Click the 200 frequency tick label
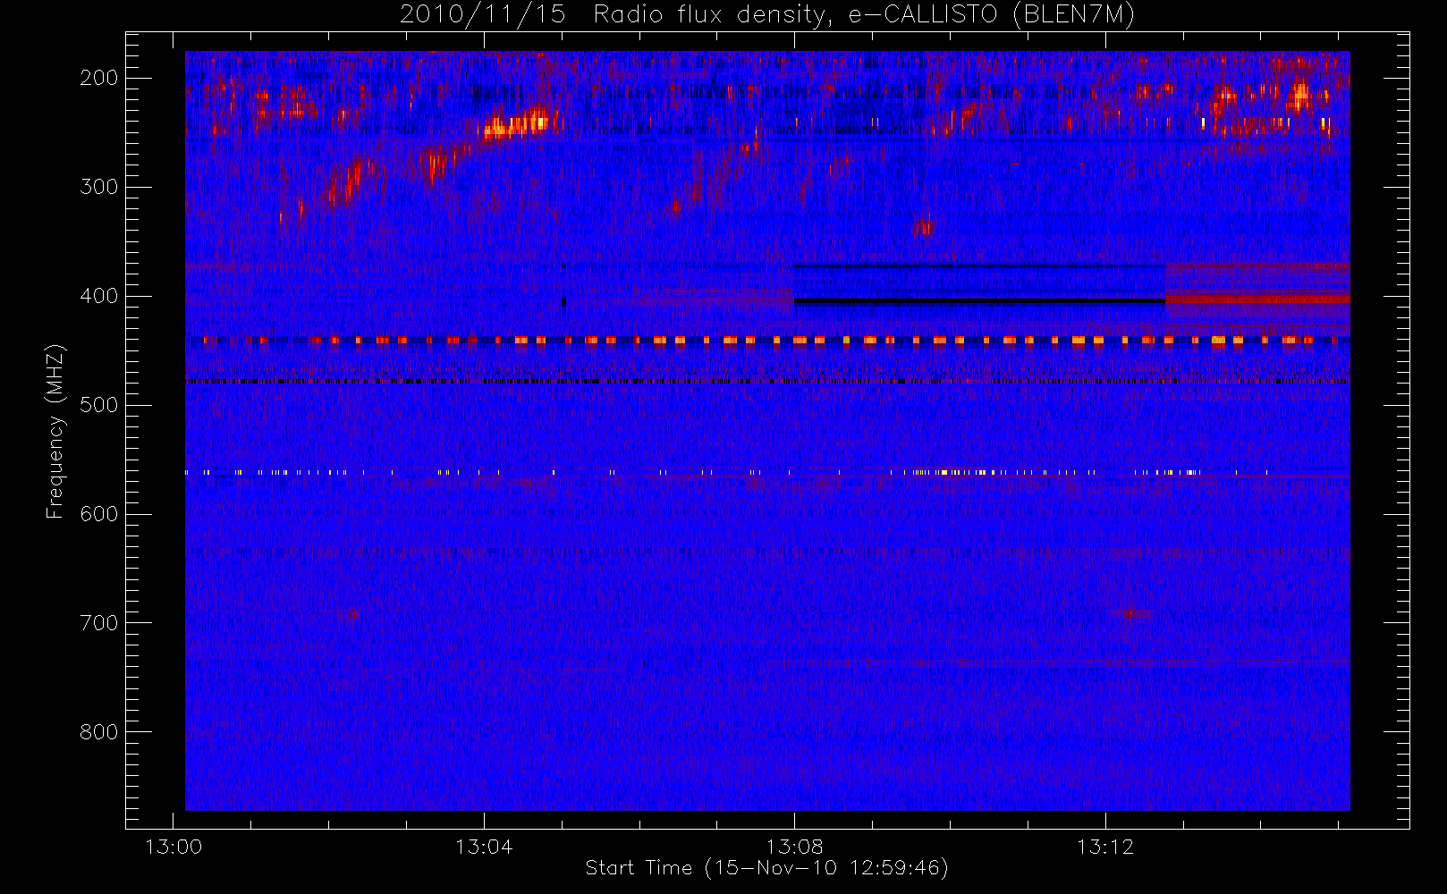1447x894 pixels. coord(99,78)
